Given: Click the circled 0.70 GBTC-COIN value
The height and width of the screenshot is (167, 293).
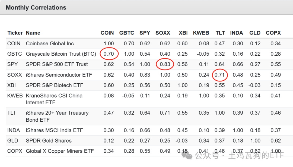Looking at the screenshot, I should click(109, 54).
